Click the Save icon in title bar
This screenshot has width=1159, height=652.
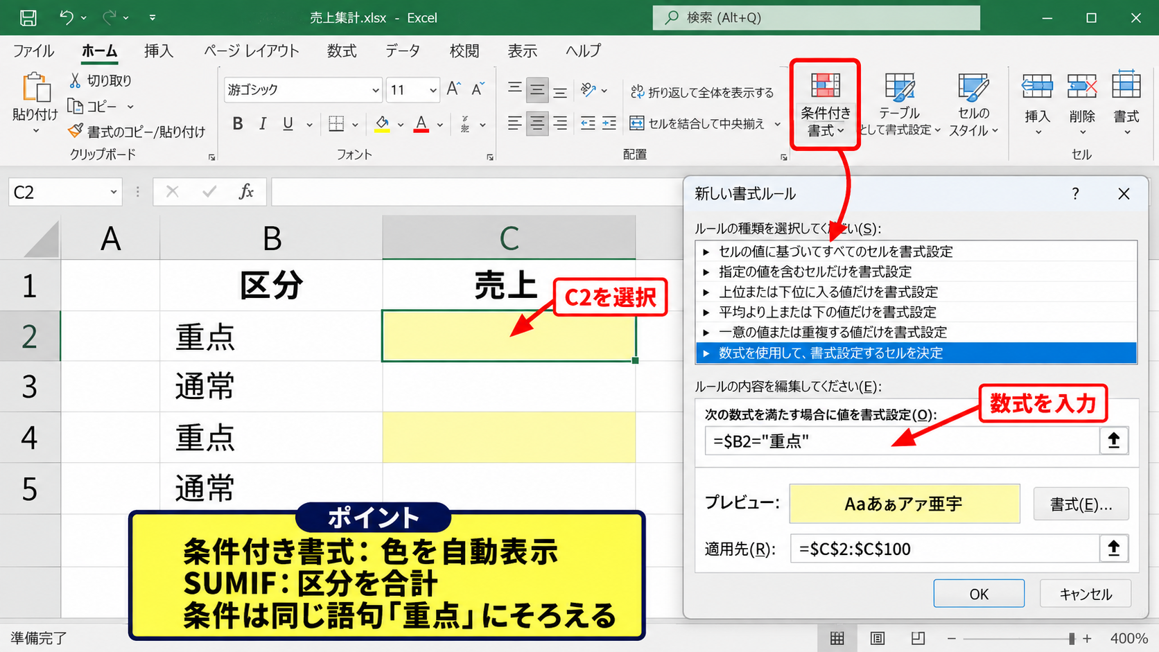pyautogui.click(x=28, y=17)
